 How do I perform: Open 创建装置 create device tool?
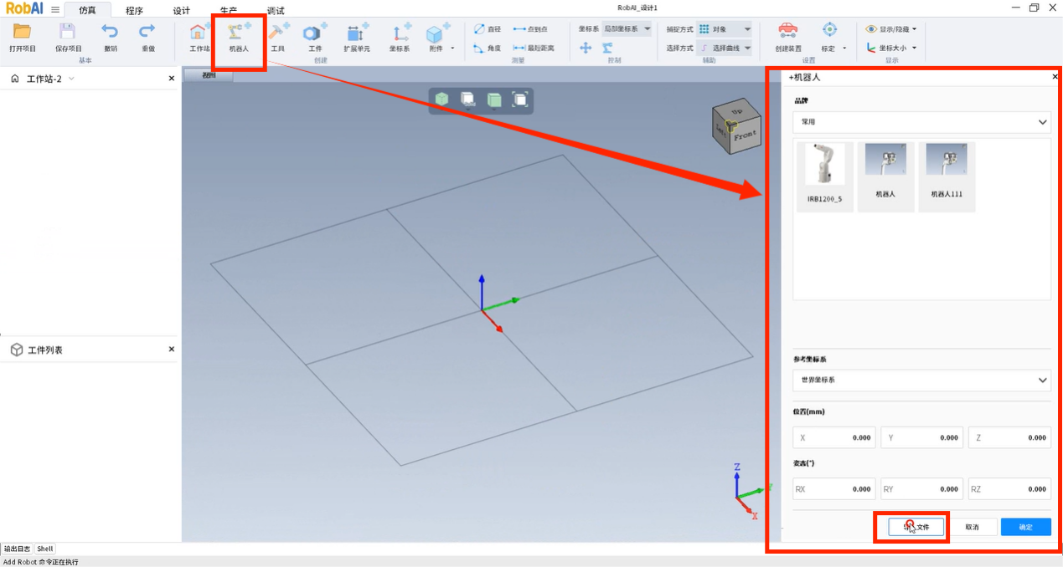(788, 38)
